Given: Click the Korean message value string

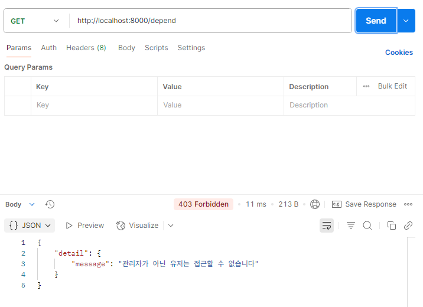Looking at the screenshot, I should click(188, 263).
